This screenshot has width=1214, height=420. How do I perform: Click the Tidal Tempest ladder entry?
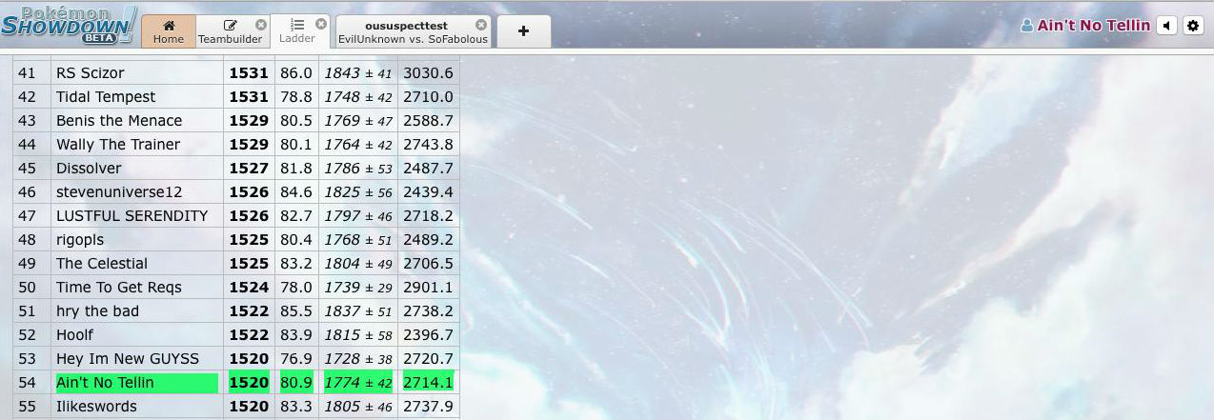(x=106, y=97)
